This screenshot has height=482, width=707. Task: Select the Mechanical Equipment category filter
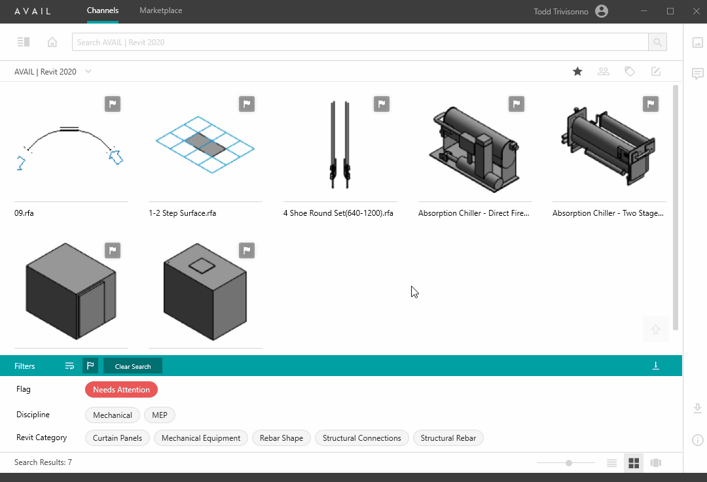[201, 438]
